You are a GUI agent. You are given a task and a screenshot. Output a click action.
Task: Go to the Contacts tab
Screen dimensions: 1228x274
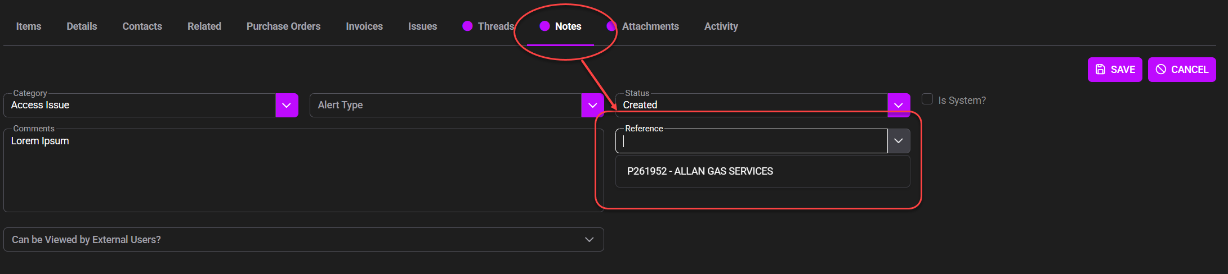(x=142, y=26)
